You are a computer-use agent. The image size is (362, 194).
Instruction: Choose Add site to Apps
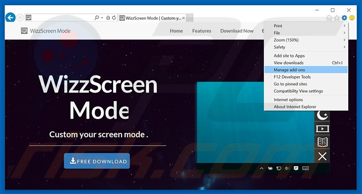point(306,56)
